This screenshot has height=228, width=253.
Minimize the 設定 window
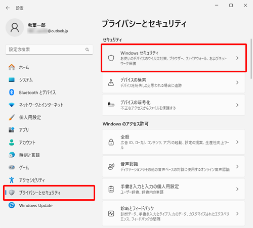(217, 6)
